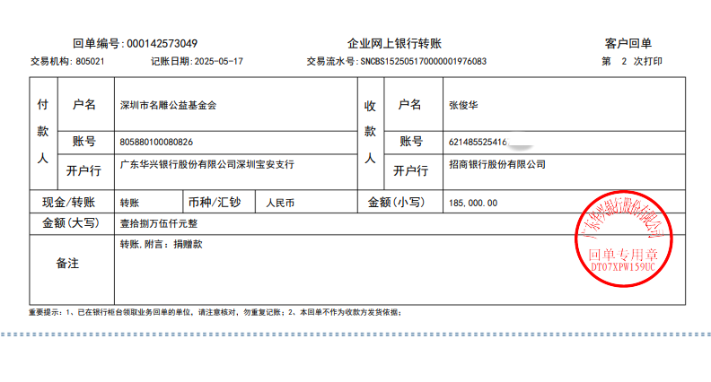
Task: Click transaction institution 805021
Action: (x=91, y=61)
